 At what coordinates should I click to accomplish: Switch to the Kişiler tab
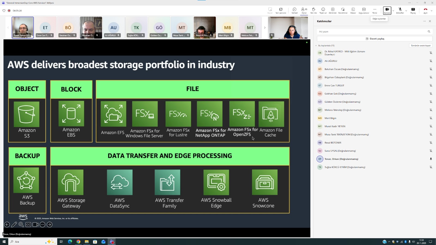pos(304,10)
